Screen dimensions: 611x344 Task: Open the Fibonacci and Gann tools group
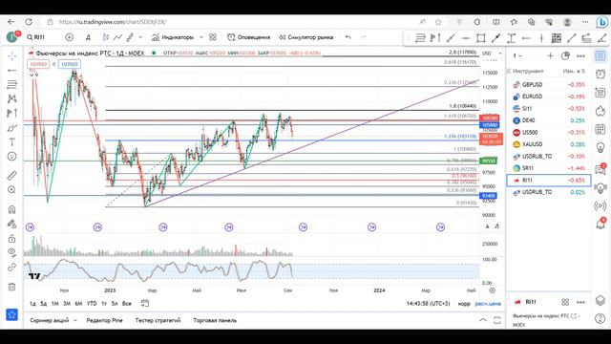pyautogui.click(x=12, y=84)
